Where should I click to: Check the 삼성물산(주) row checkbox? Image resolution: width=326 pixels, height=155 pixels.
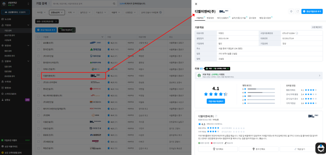point(38,43)
